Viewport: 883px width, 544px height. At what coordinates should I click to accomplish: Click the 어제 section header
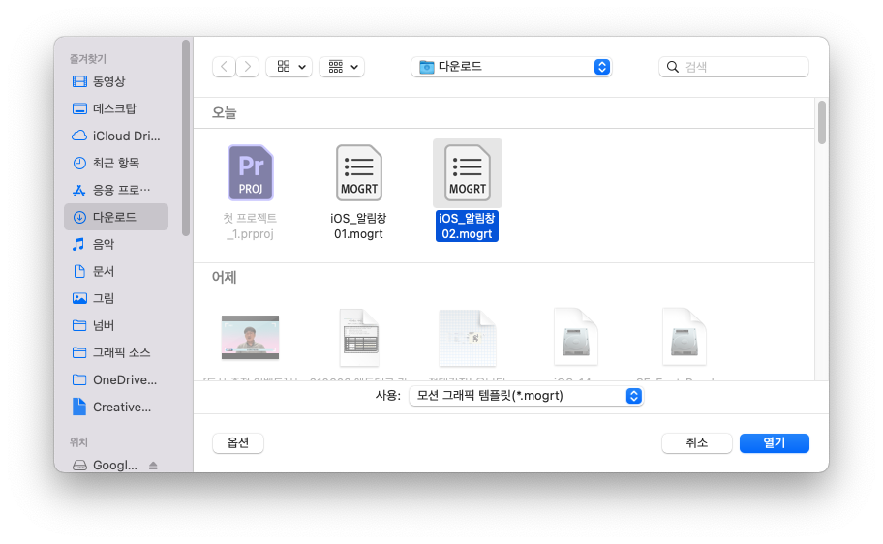[224, 278]
